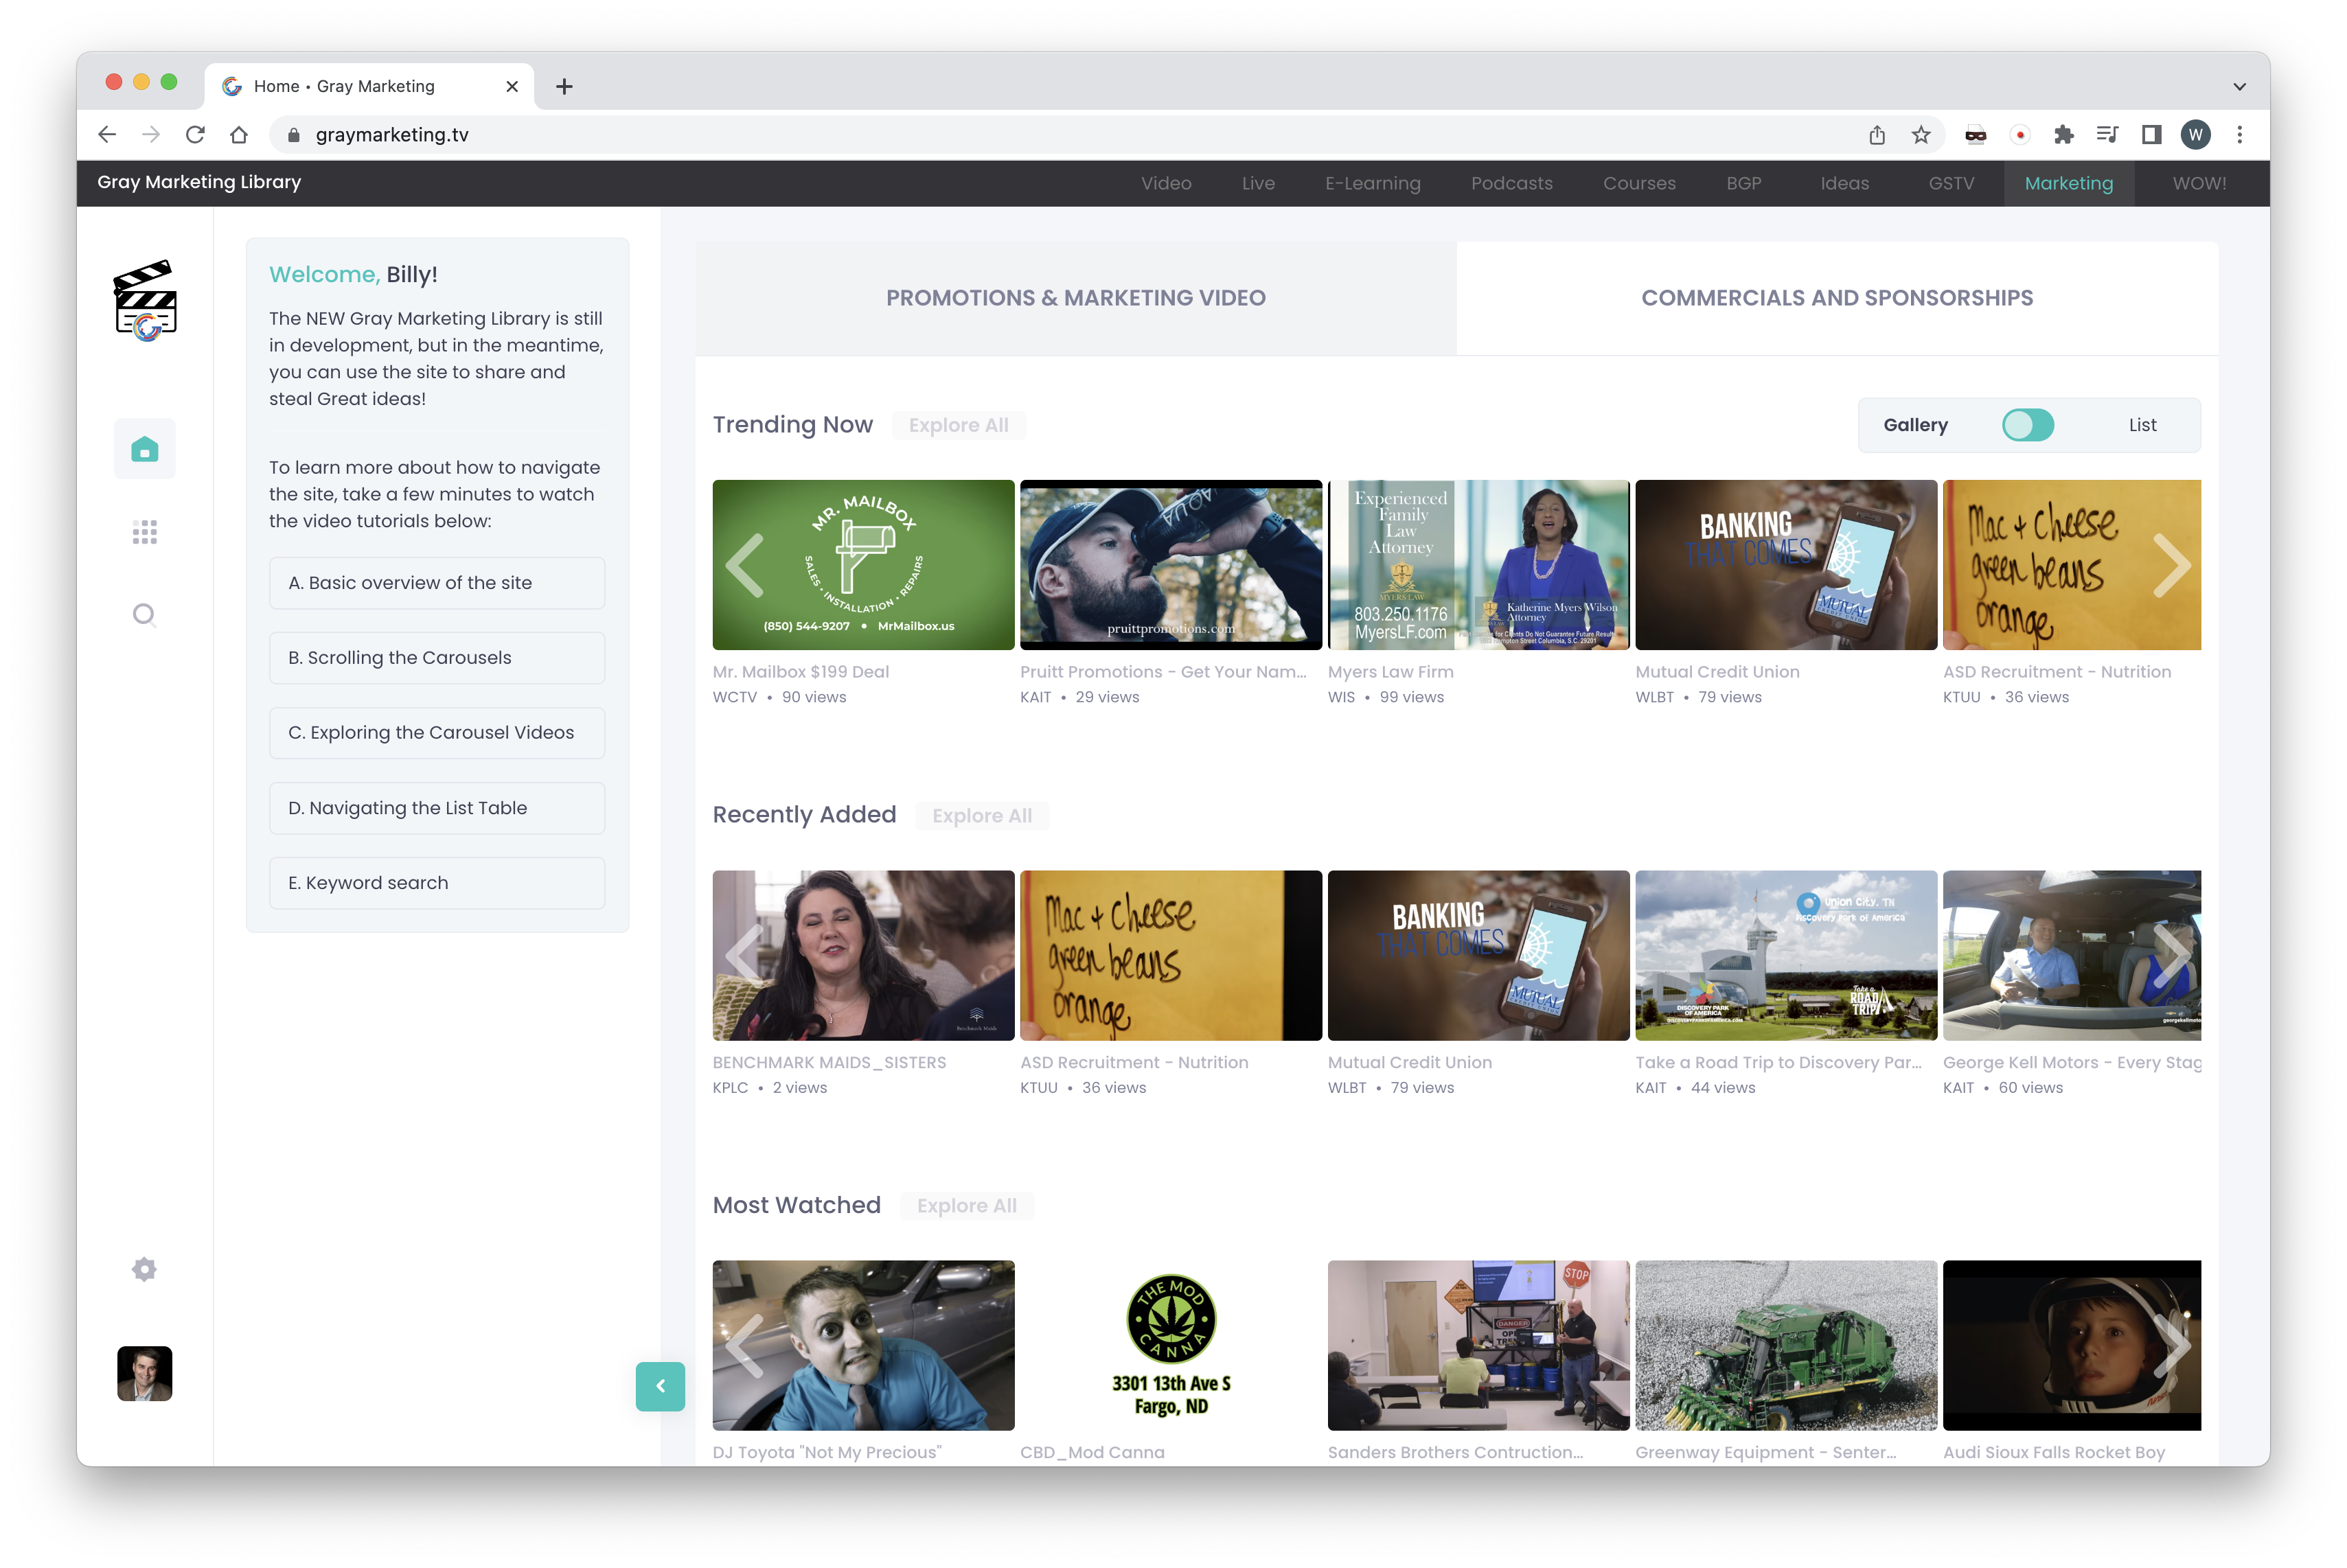Open tutorial C. Exploring the Carousel Videos
2347x1568 pixels.
pyautogui.click(x=437, y=733)
